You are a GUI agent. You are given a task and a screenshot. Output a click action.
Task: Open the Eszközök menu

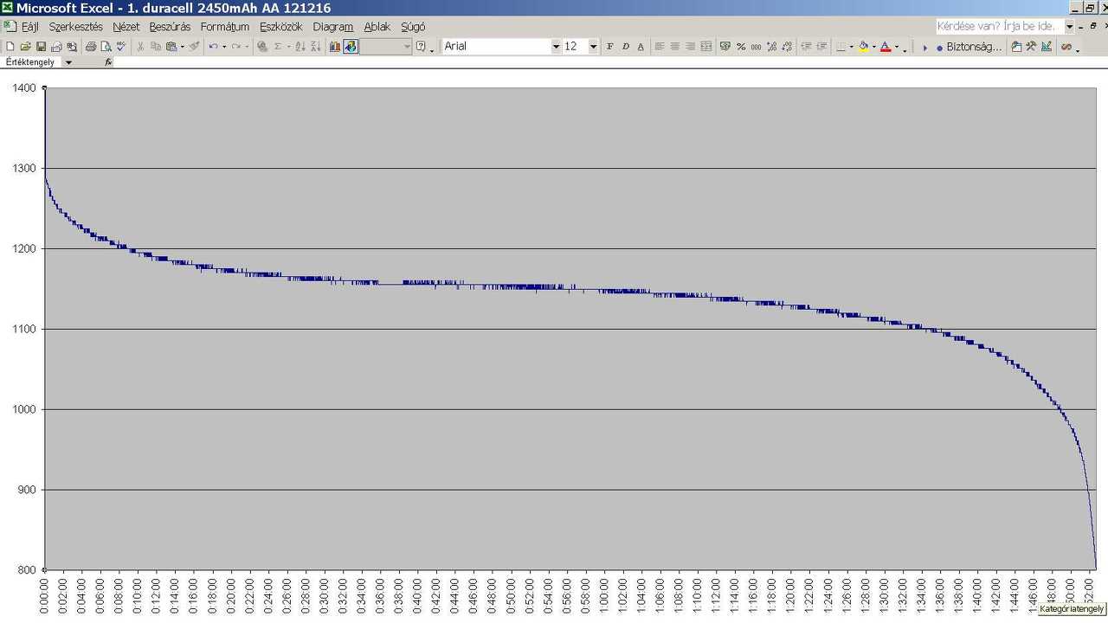click(x=281, y=27)
